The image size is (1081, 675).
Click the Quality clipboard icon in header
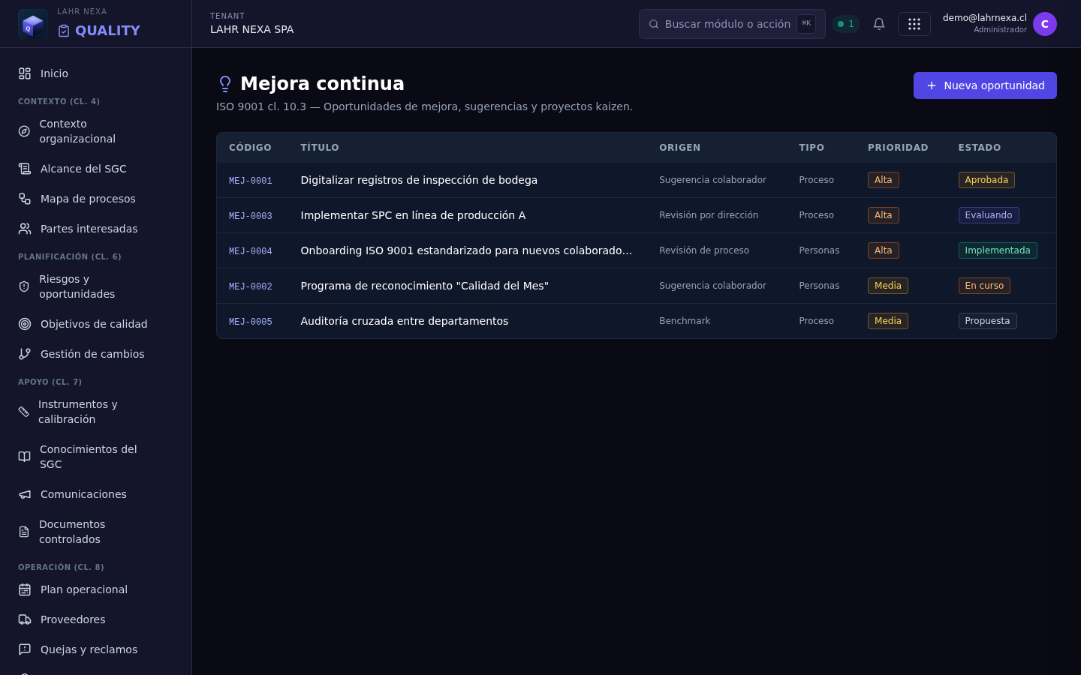(x=64, y=31)
